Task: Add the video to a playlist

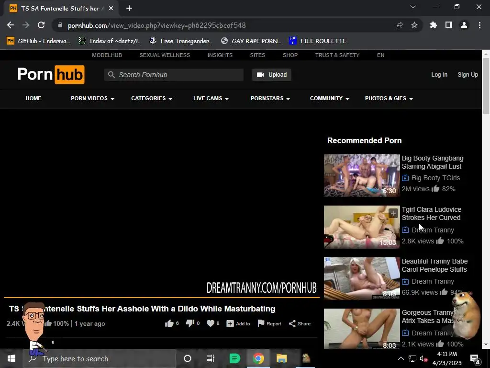Action: pyautogui.click(x=238, y=323)
